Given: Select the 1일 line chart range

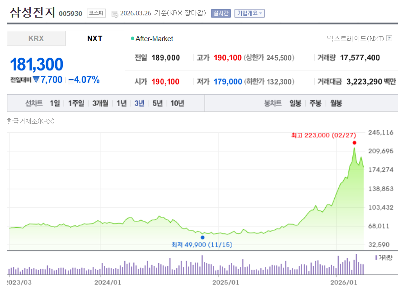Looking at the screenshot, I should [x=55, y=103].
